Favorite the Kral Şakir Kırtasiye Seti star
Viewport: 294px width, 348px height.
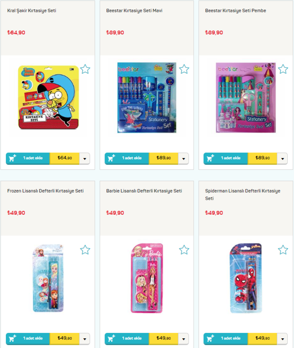tap(85, 69)
